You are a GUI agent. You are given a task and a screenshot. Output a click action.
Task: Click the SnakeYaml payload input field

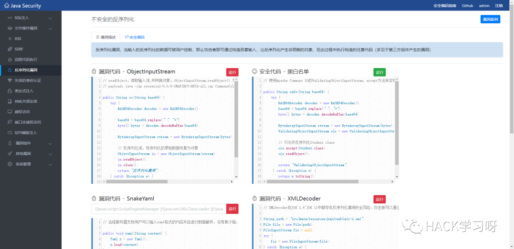(x=158, y=209)
